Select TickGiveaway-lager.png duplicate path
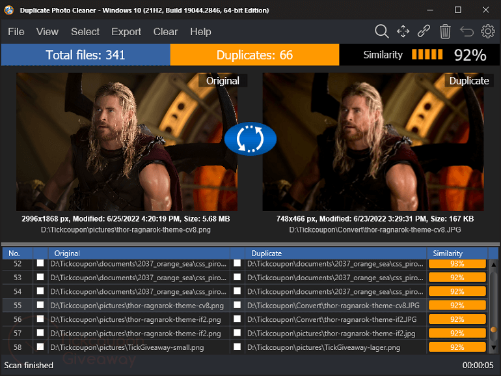The height and width of the screenshot is (376, 501). (323, 347)
